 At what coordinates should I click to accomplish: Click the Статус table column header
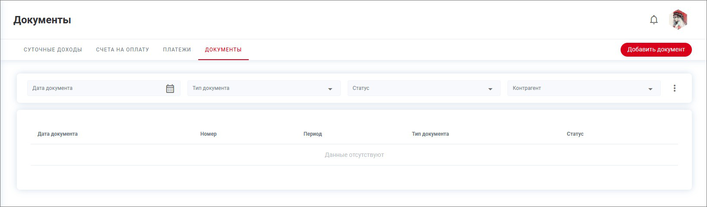(575, 134)
